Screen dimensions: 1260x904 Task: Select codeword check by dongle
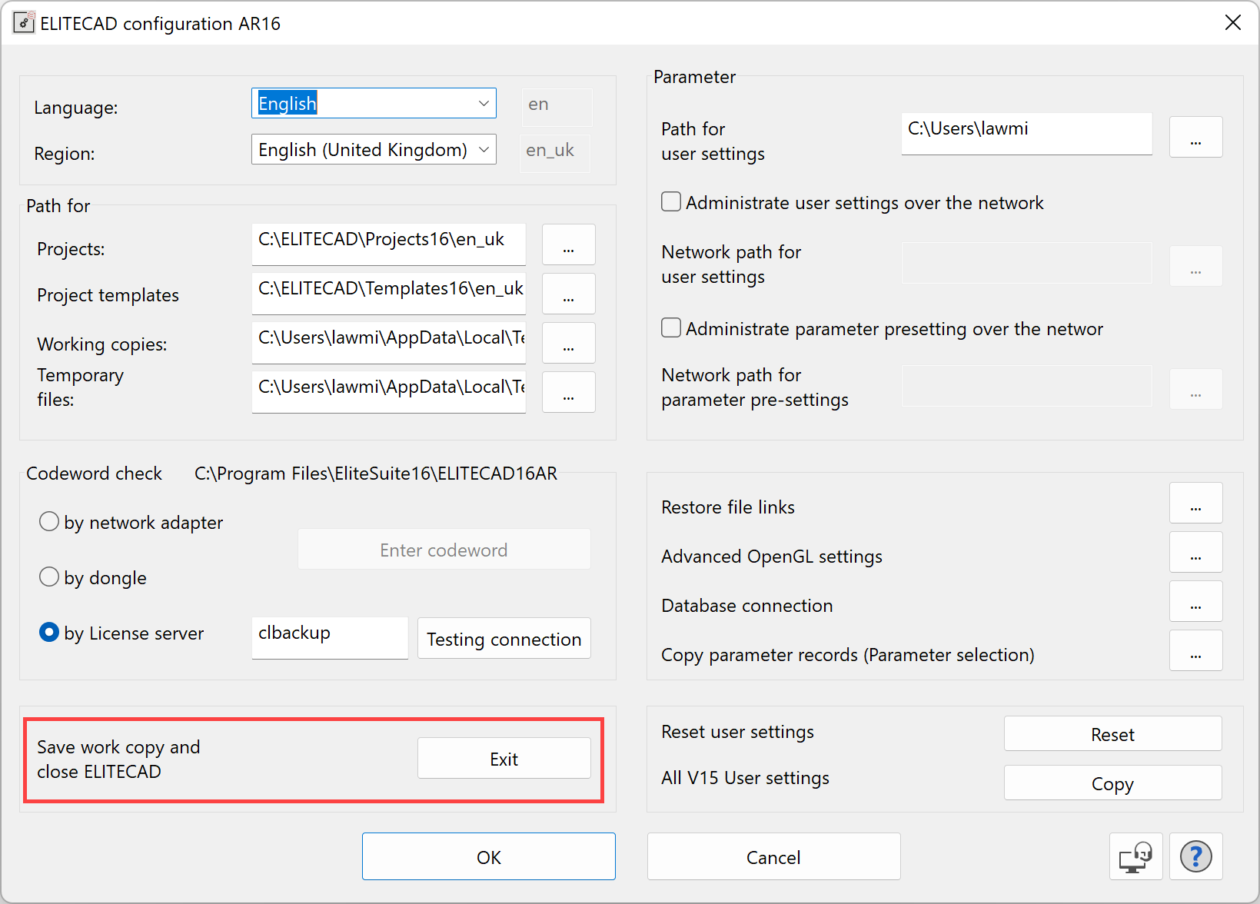coord(49,577)
